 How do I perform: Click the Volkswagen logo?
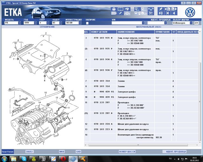point(190,12)
